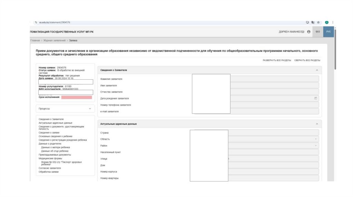Click the Номер корпуса input field
Viewport: 353px width, 197px height.
tap(273, 172)
